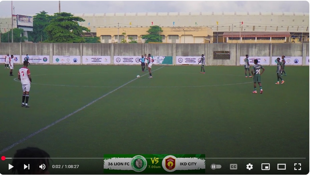
Task: Enter fullscreen mode
Action: [x=298, y=167]
